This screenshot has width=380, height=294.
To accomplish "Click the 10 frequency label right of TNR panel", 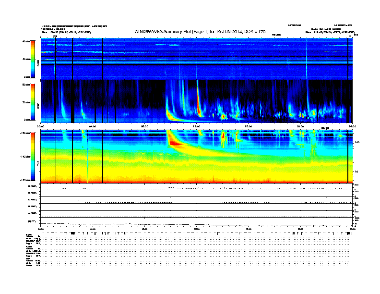I will tap(356, 171).
